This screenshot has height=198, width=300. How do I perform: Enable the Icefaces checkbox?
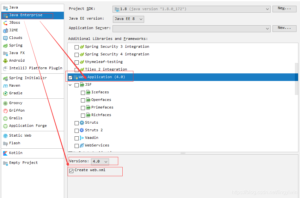click(x=83, y=93)
